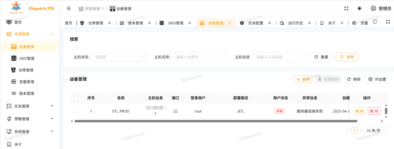Expand the 预警管理 sidebar menu
Screen dimensions: 394x149
30,119
